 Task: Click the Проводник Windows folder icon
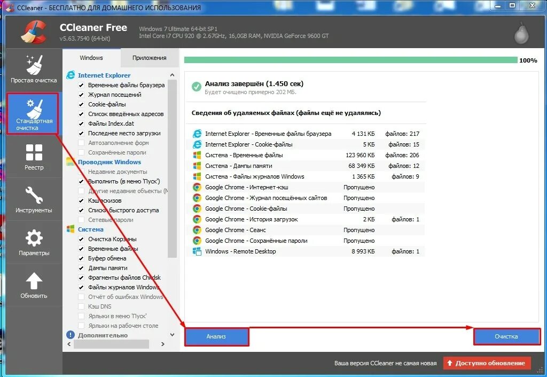click(71, 161)
